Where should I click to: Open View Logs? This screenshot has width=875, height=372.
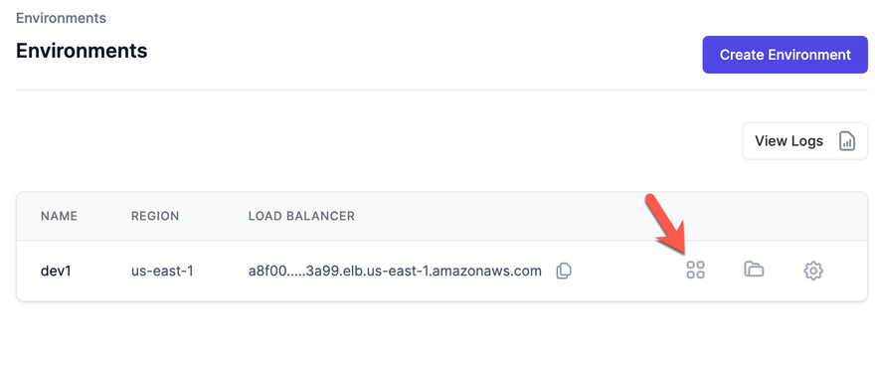[x=804, y=141]
